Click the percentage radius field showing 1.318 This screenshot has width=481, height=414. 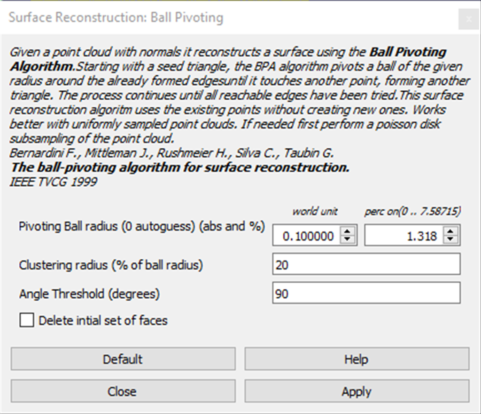pyautogui.click(x=404, y=236)
